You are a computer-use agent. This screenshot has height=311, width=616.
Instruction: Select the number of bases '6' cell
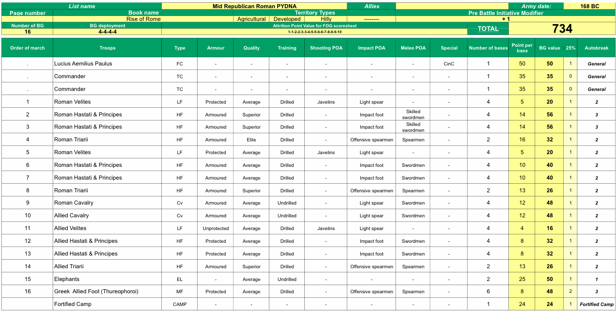[x=488, y=291]
